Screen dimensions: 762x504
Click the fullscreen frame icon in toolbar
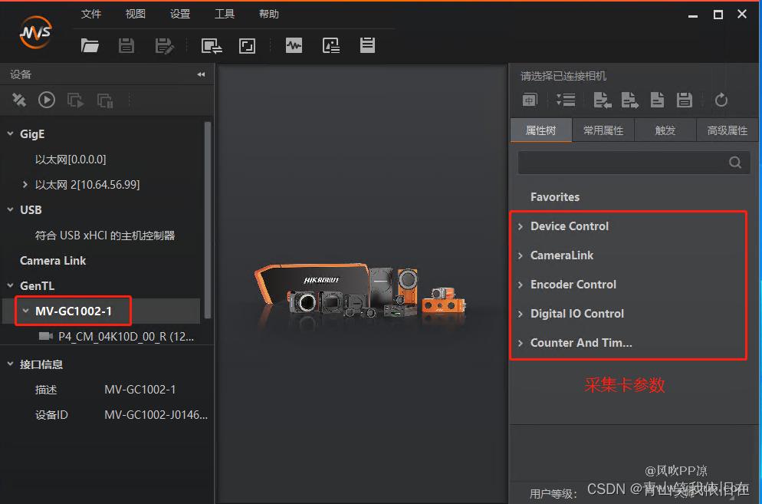pyautogui.click(x=247, y=46)
